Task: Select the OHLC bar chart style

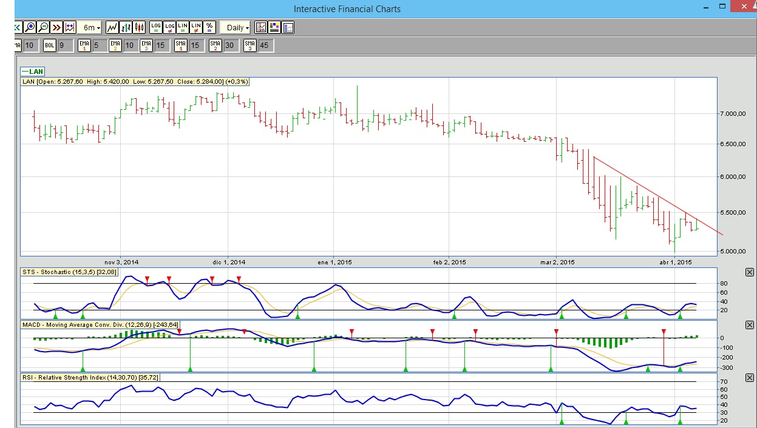Action: point(126,27)
